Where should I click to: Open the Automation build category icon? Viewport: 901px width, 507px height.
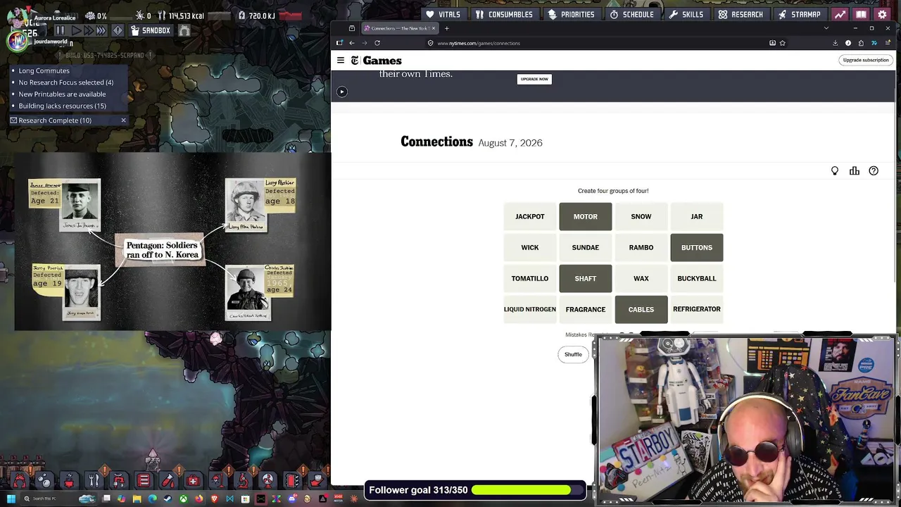[292, 481]
